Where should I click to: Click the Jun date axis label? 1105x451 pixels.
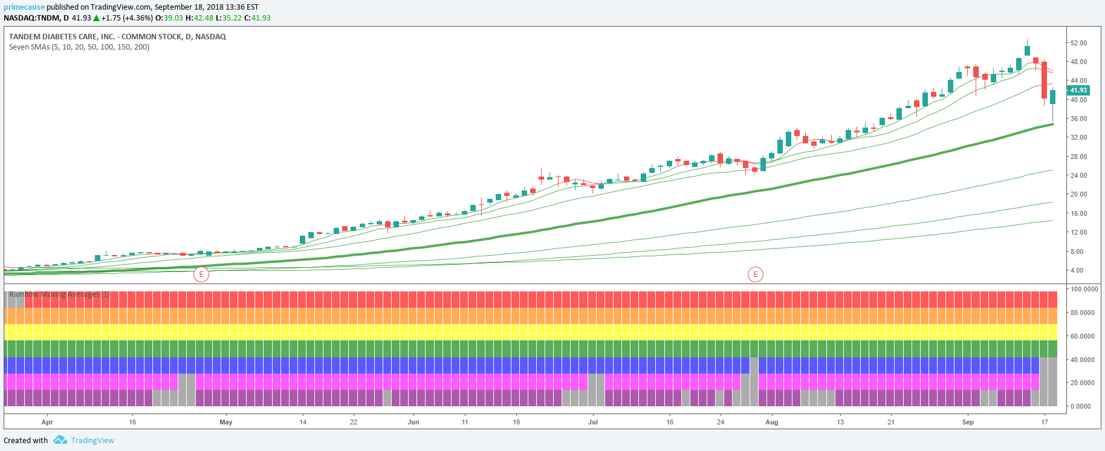click(x=413, y=422)
